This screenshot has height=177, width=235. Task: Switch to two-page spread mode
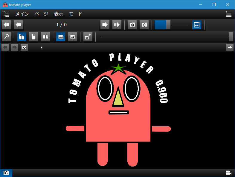45,37
